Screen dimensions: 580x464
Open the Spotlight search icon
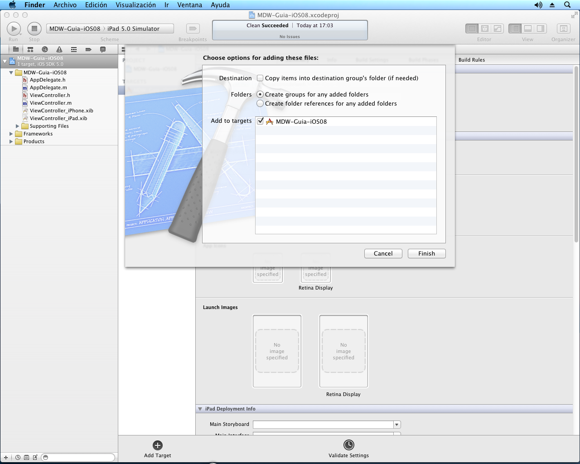pyautogui.click(x=567, y=5)
